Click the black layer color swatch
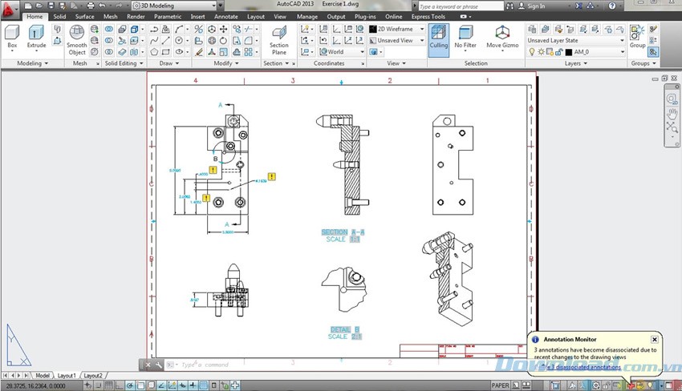Screen dimensions: 682x391 (569, 52)
